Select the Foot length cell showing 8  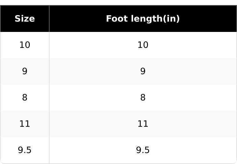click(143, 98)
